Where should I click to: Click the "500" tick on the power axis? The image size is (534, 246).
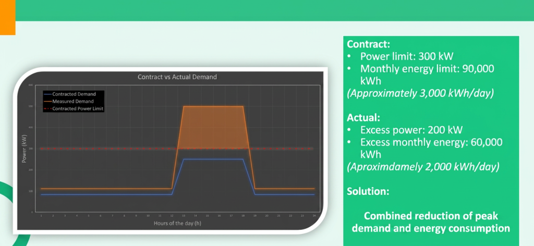coord(32,106)
